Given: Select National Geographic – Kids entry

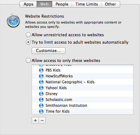Looking at the screenshot, I should point(83,82).
